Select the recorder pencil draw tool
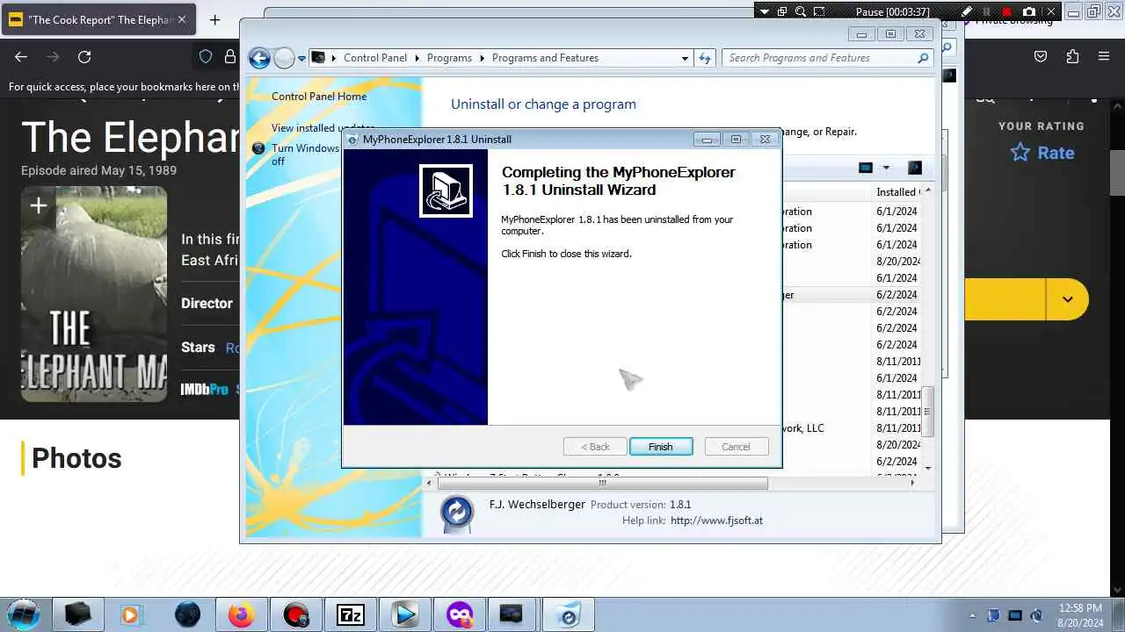 coord(967,11)
